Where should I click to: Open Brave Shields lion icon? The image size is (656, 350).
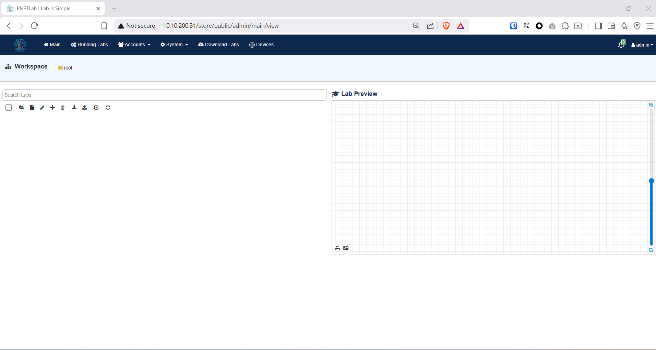(446, 26)
